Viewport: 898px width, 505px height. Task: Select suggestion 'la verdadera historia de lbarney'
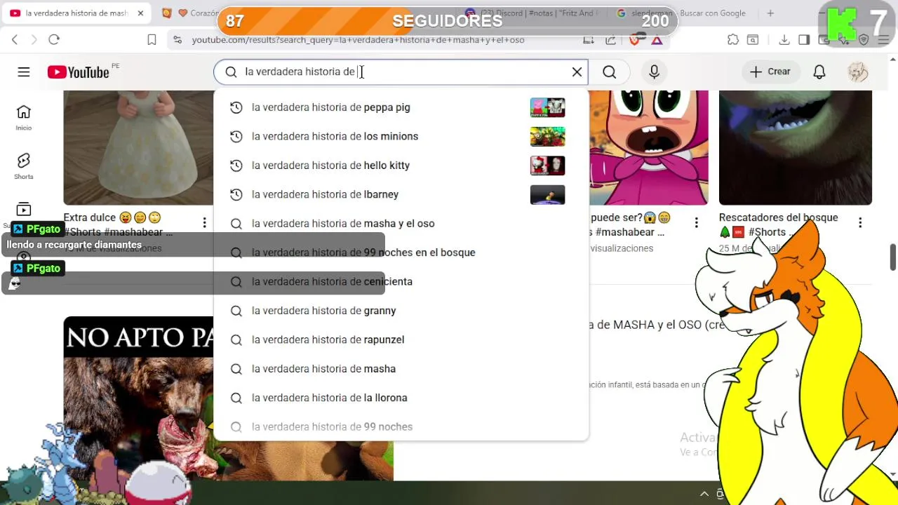pyautogui.click(x=401, y=194)
